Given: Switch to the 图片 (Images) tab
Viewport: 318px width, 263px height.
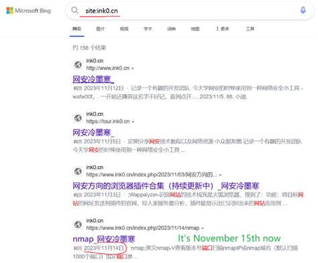Looking at the screenshot, I should [x=101, y=29].
